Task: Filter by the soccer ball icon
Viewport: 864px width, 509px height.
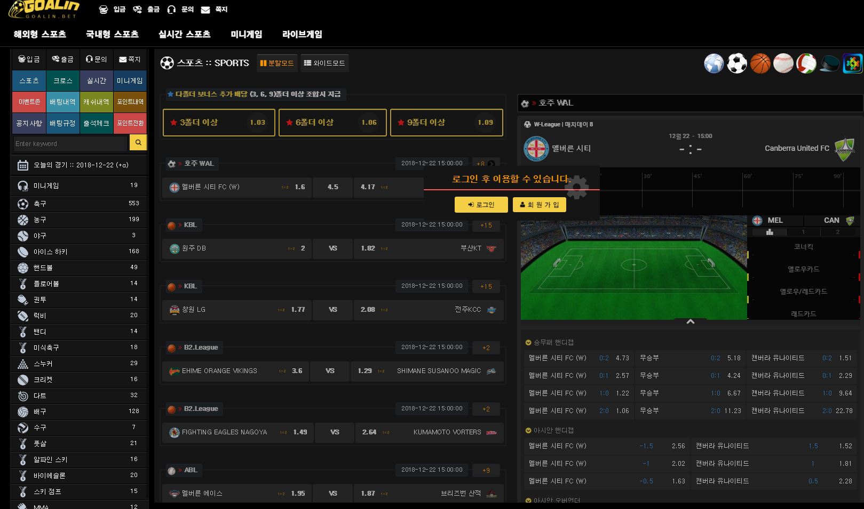Action: click(x=737, y=63)
